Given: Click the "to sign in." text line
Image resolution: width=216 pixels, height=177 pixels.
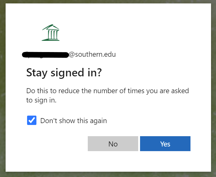Looking at the screenshot, I should (x=41, y=100).
